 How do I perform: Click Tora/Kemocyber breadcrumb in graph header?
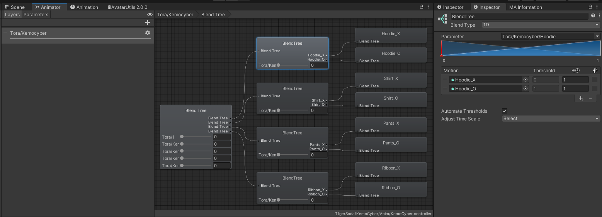175,15
